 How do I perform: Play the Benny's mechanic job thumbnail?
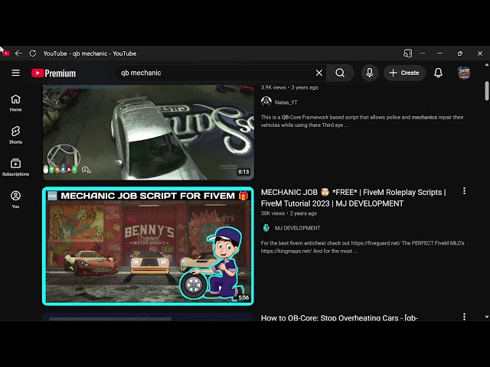tap(148, 246)
